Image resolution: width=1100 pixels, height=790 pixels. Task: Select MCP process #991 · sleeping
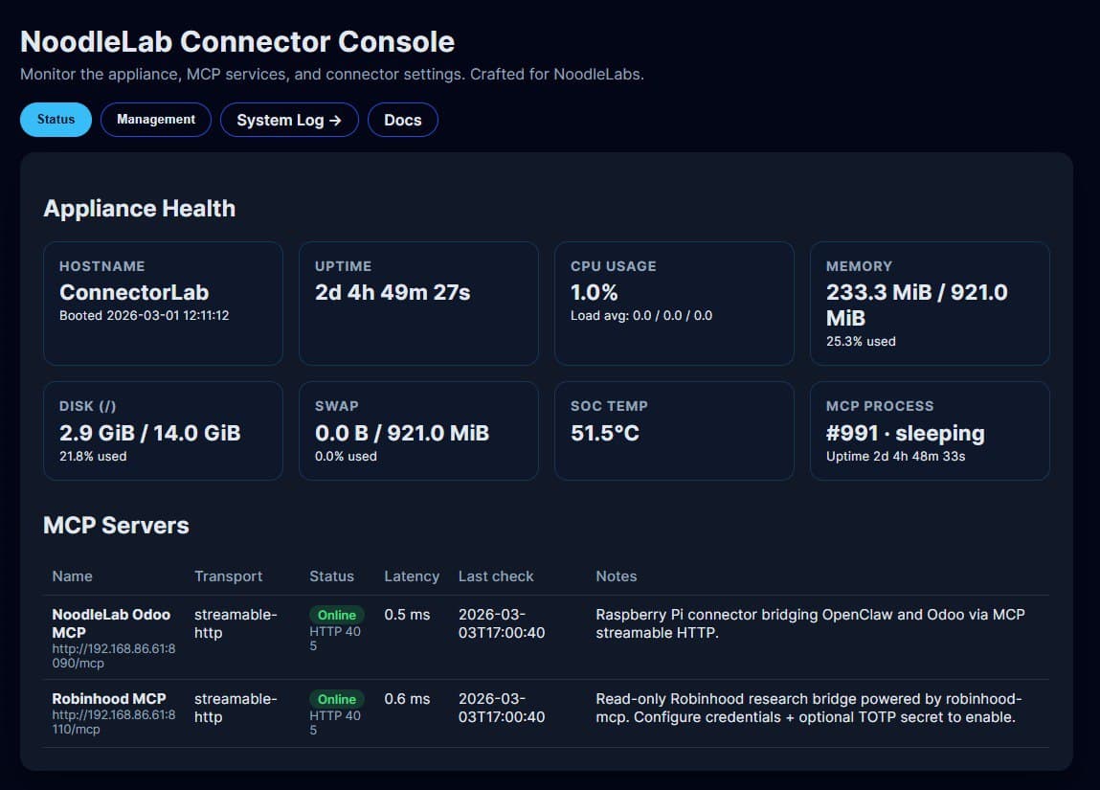[905, 433]
